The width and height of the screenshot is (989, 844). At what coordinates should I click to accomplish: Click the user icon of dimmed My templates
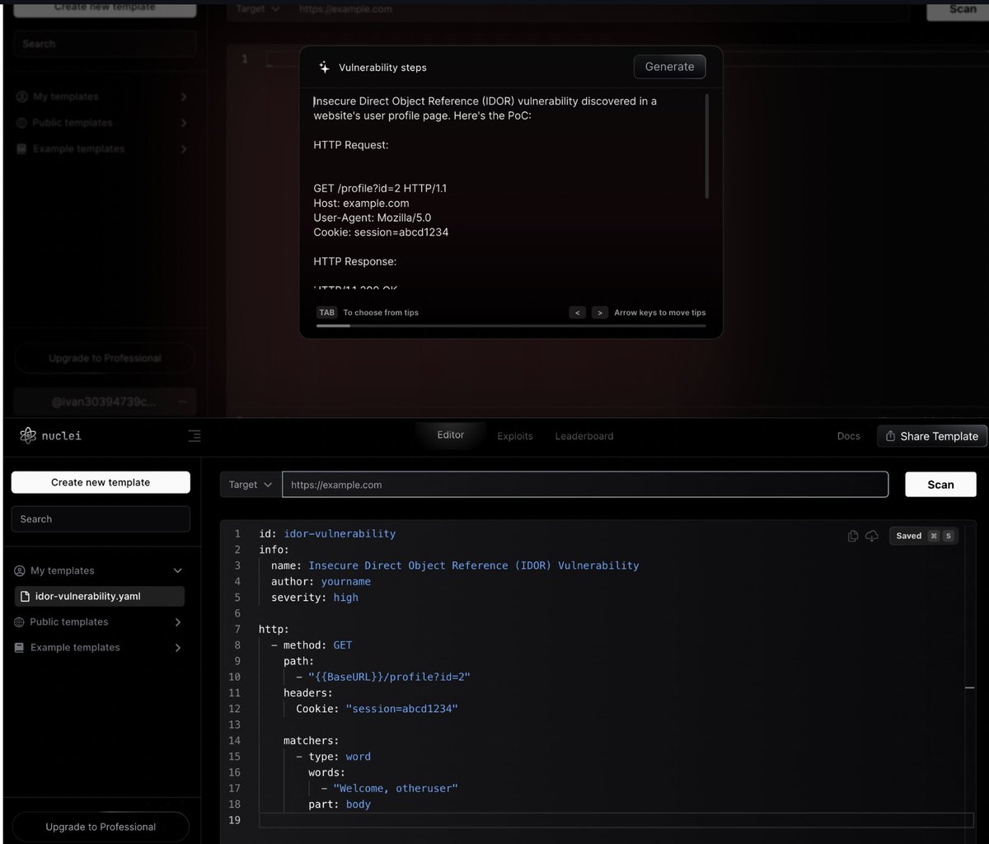tap(21, 96)
